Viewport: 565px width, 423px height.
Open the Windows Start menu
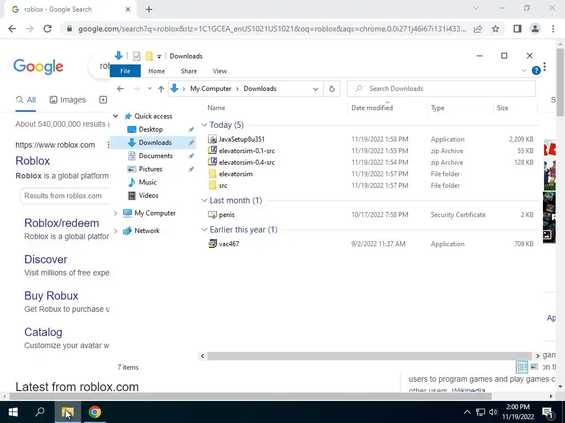coord(13,412)
